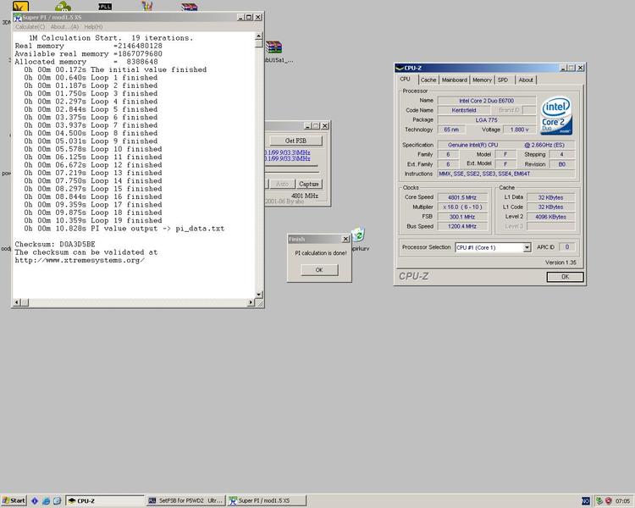Switch to the Cache tab in CPU-Z
635x508 pixels.
tap(428, 80)
